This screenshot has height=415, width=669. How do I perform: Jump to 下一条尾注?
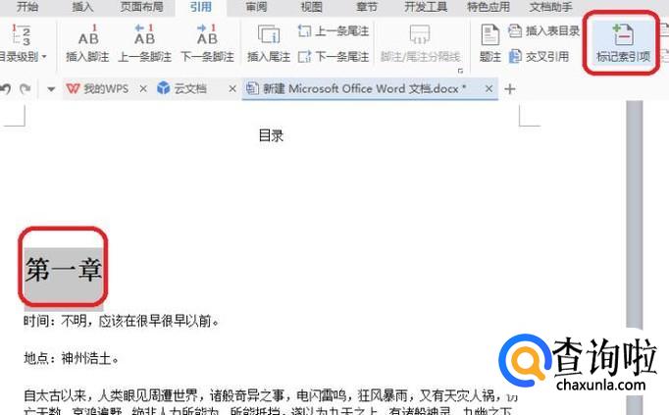(x=334, y=56)
